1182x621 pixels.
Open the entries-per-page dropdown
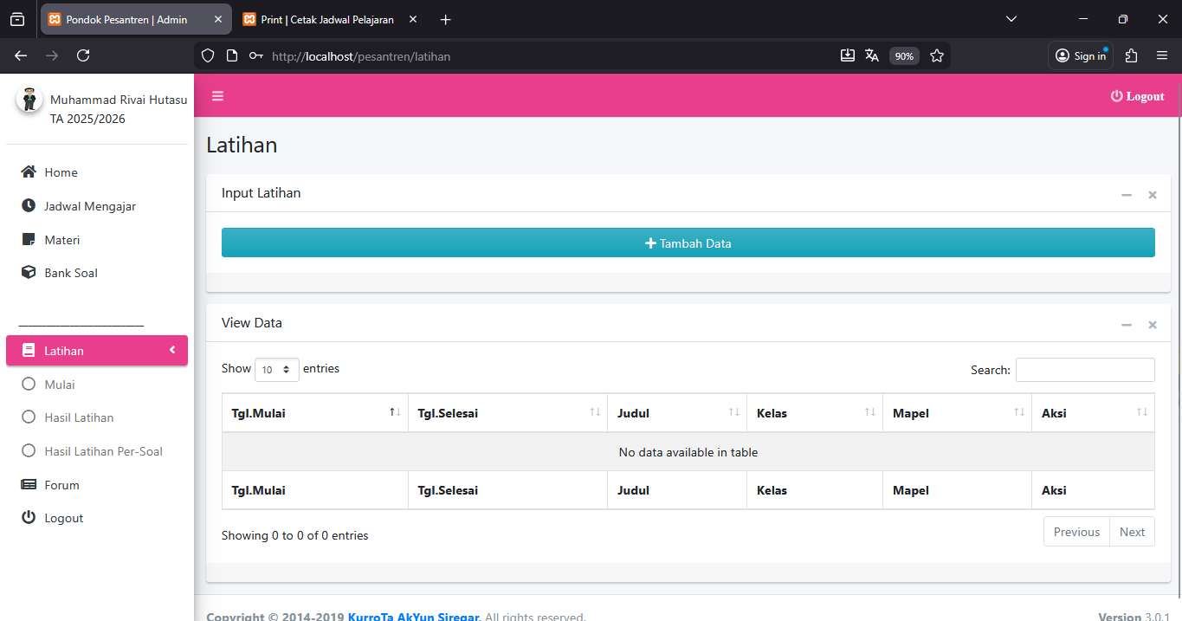(x=276, y=370)
